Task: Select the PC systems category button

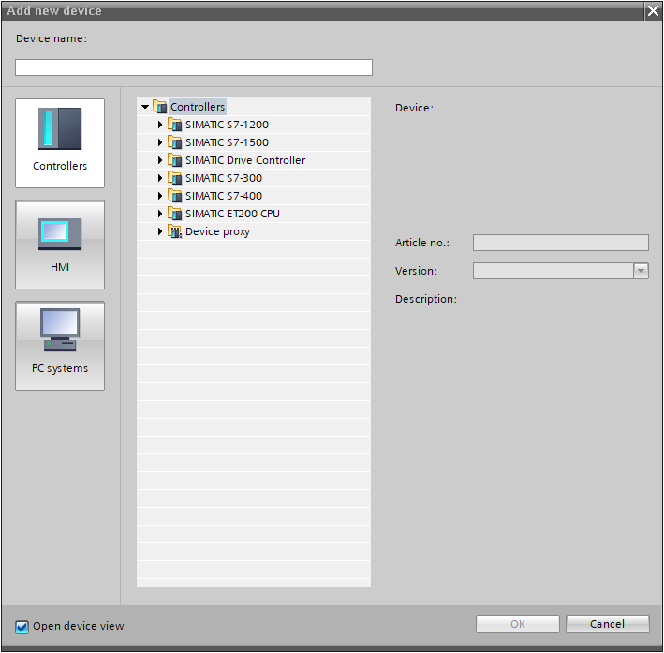Action: [x=60, y=346]
